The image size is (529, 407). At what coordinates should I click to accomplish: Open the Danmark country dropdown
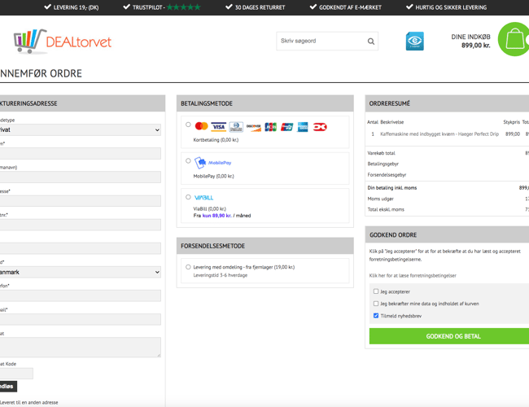[80, 272]
